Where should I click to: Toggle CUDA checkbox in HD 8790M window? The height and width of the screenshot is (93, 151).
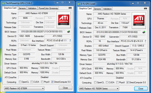coord(32,82)
